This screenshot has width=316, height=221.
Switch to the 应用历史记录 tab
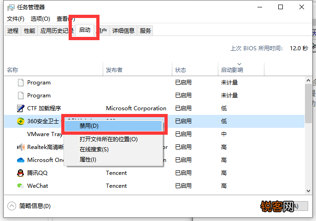[x=57, y=30]
